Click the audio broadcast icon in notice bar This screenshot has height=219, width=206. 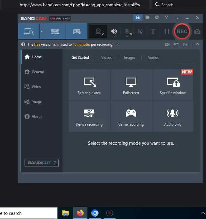pos(185,44)
